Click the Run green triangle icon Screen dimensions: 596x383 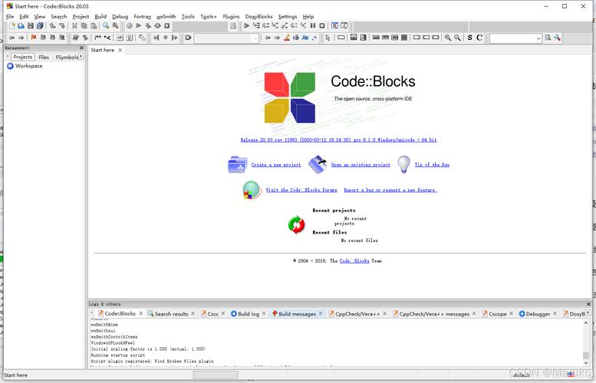coord(139,26)
